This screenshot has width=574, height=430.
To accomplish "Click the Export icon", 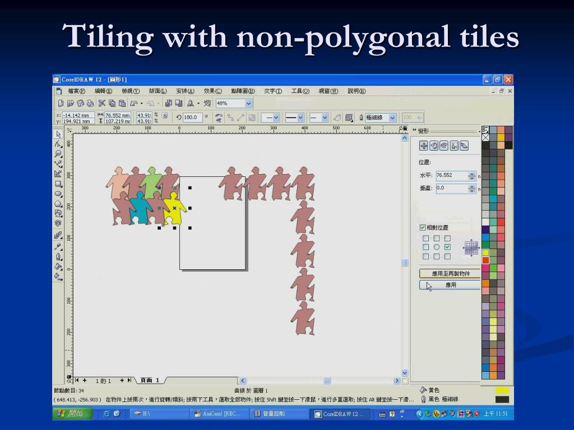I will [x=179, y=104].
